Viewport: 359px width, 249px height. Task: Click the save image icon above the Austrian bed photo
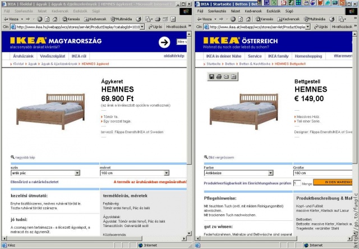[x=211, y=76]
